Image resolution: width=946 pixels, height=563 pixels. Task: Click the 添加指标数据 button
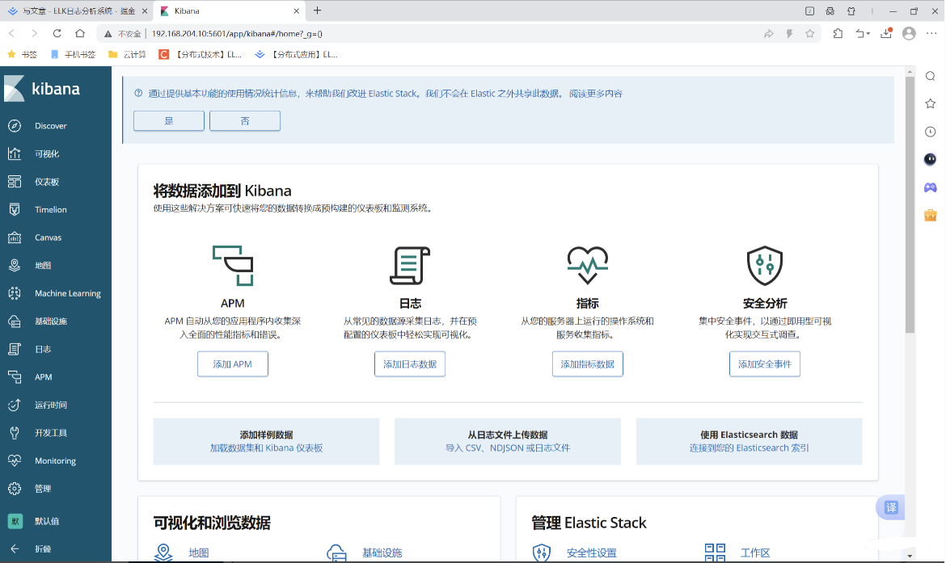[588, 364]
